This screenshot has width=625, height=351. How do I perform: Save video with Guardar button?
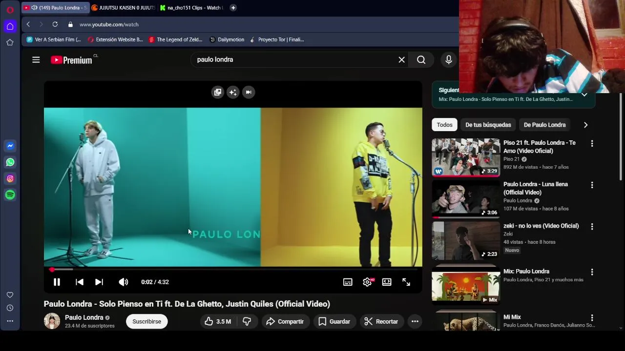(x=334, y=321)
